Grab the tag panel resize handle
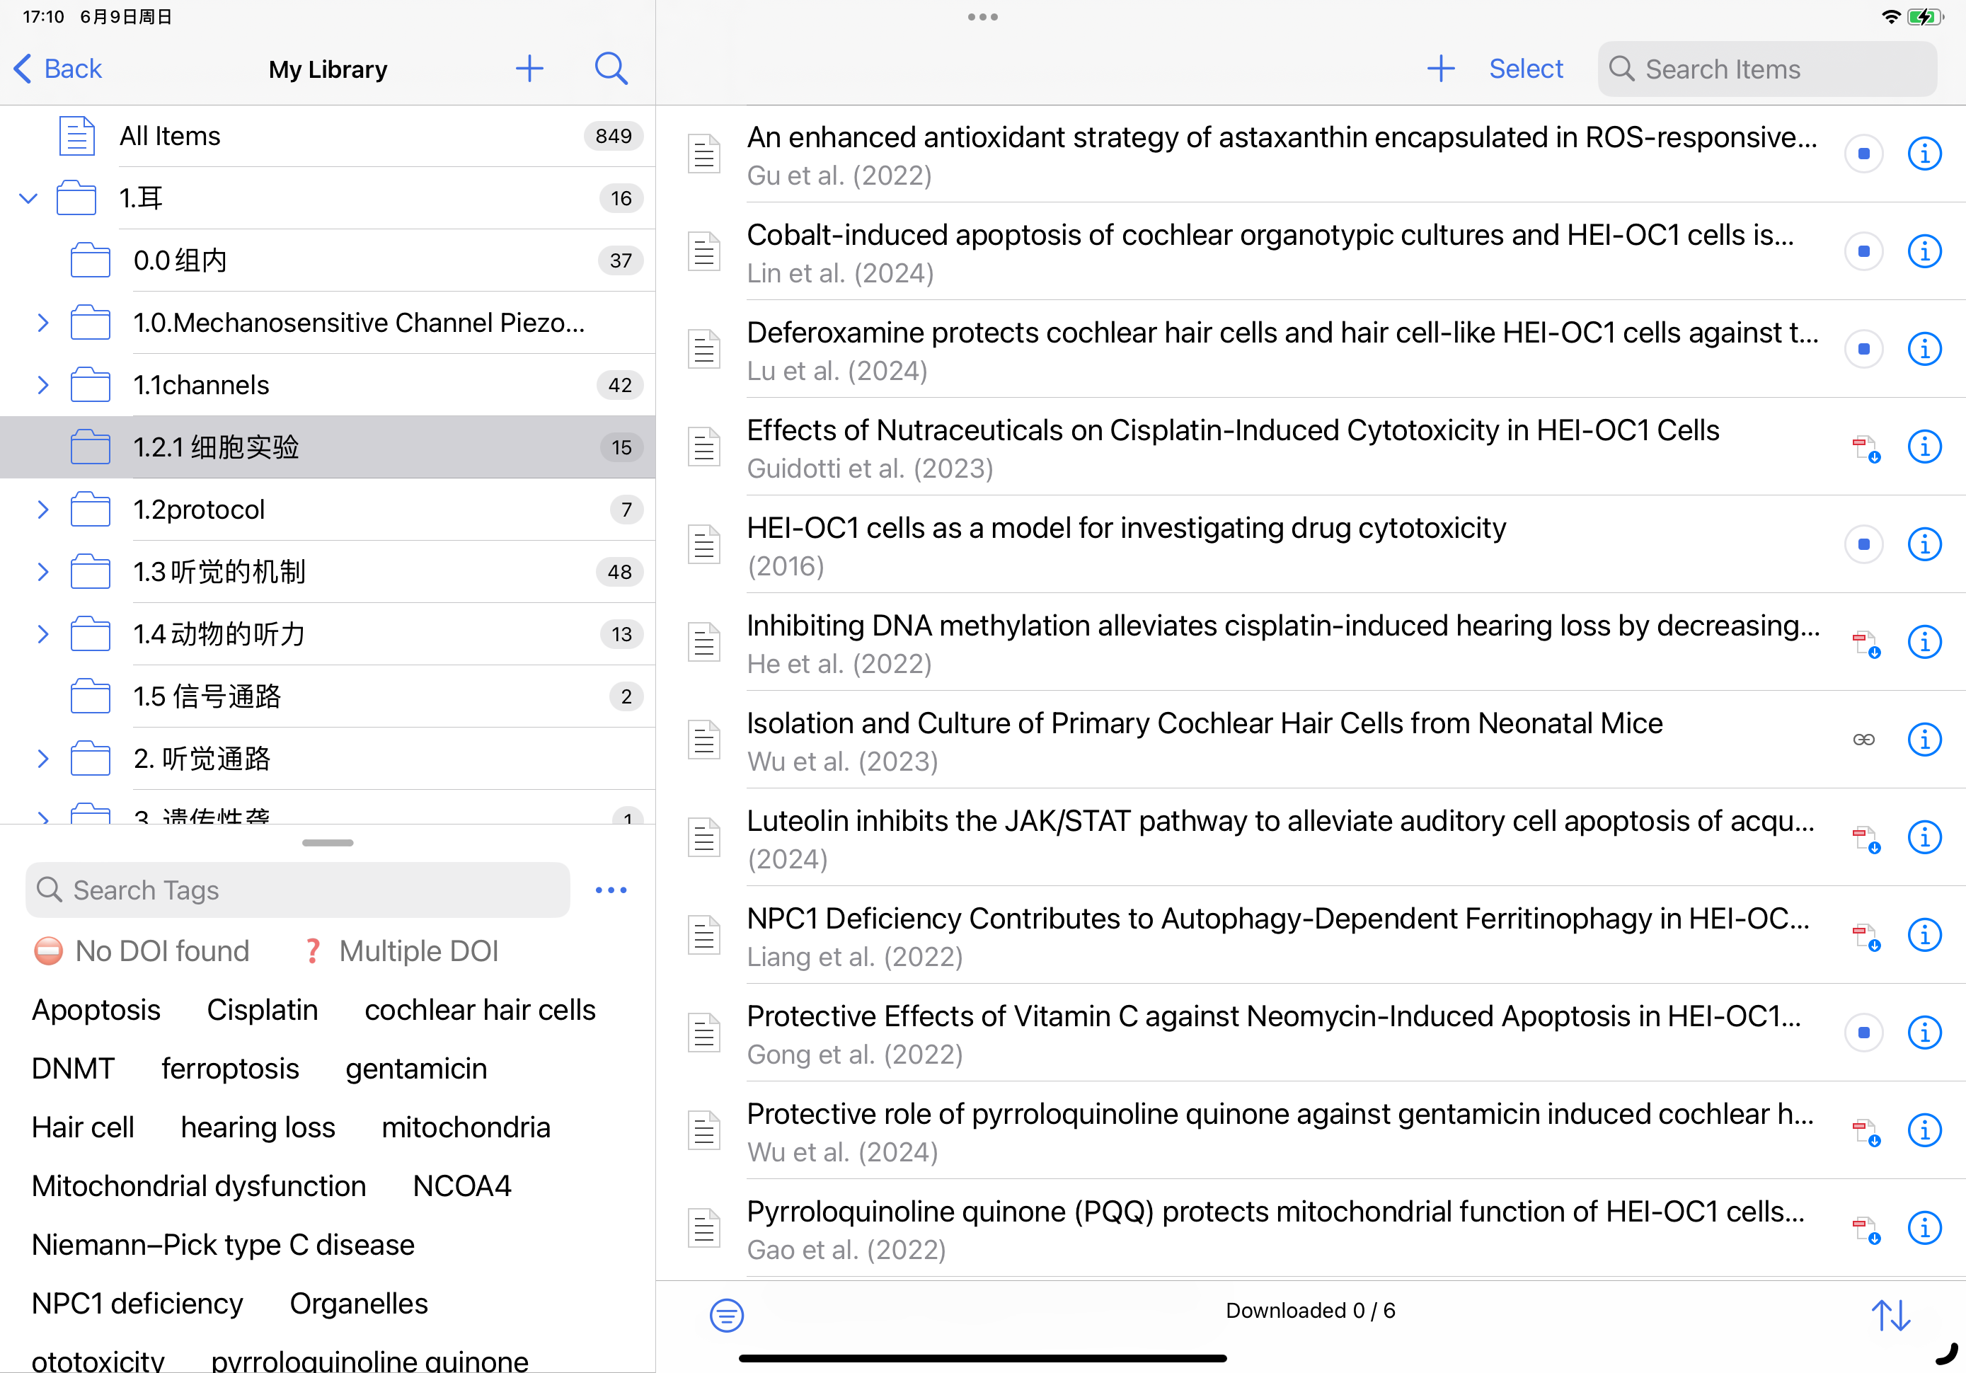The height and width of the screenshot is (1373, 1966). [x=328, y=843]
